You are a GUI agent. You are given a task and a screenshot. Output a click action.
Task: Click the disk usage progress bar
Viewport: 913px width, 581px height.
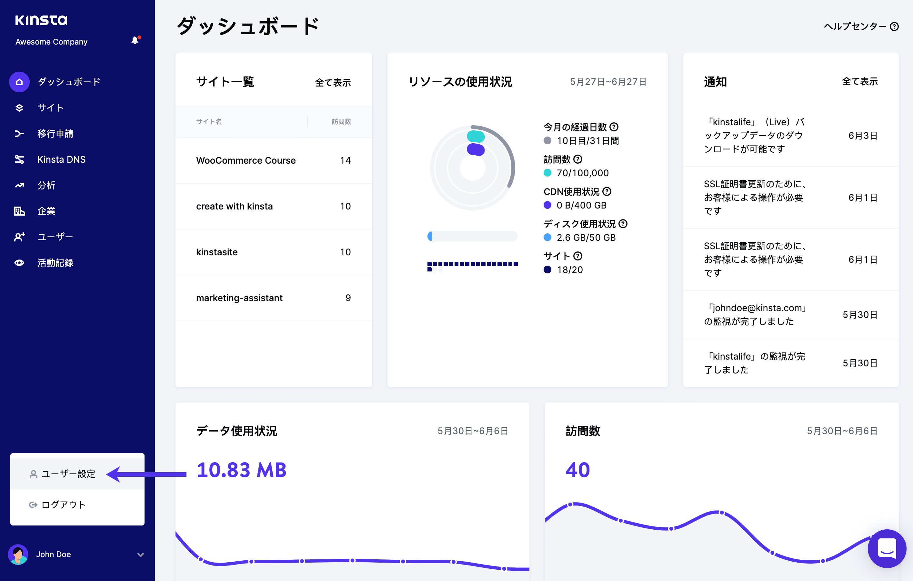(x=473, y=236)
